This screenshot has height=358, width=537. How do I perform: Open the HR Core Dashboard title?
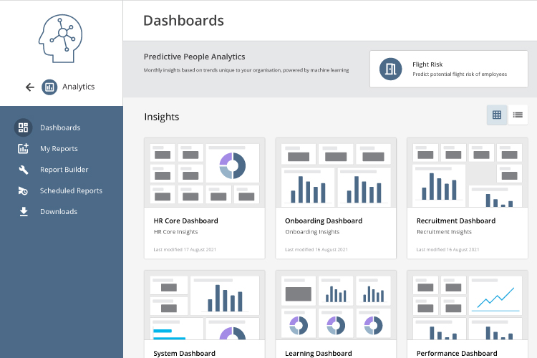point(185,221)
